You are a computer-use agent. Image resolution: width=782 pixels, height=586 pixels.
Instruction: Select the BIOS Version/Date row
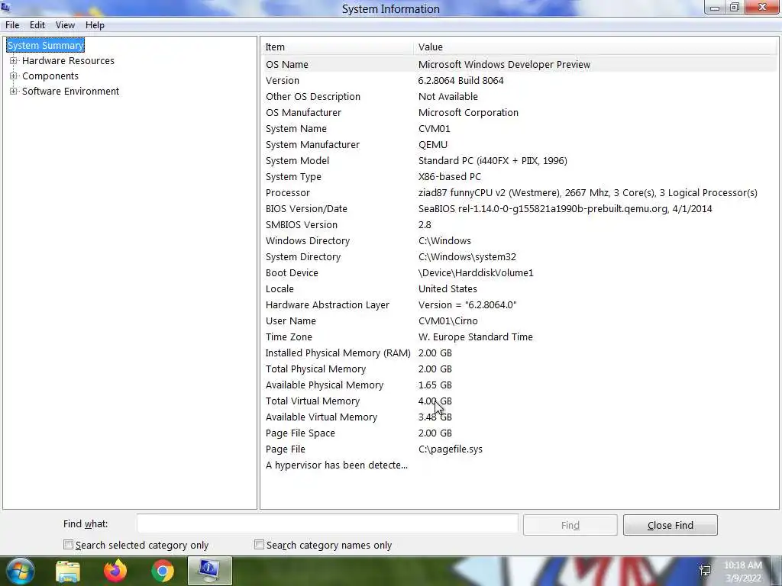pyautogui.click(x=519, y=208)
